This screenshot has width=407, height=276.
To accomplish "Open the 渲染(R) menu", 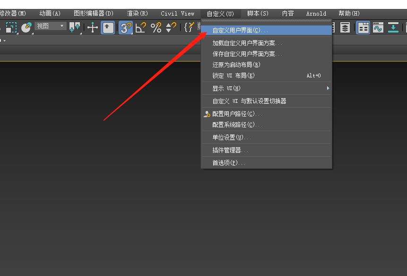I will (x=137, y=14).
